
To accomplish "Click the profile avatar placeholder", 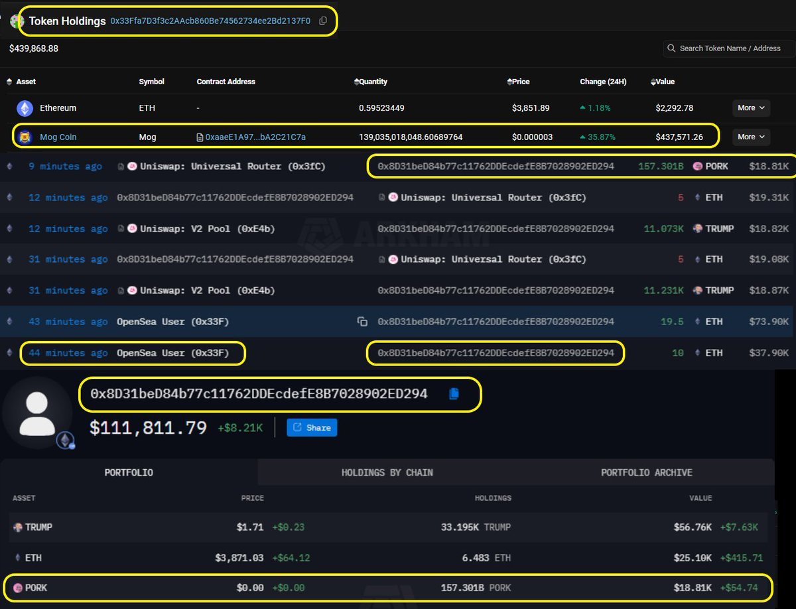I will [x=37, y=413].
